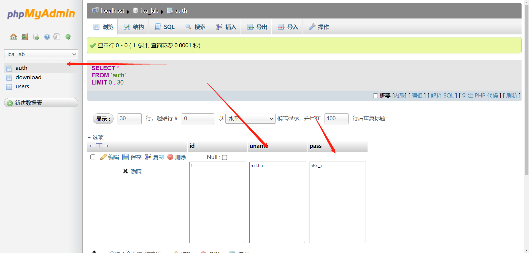Click the repeat headers field showing 100
The width and height of the screenshot is (529, 253).
(336, 119)
